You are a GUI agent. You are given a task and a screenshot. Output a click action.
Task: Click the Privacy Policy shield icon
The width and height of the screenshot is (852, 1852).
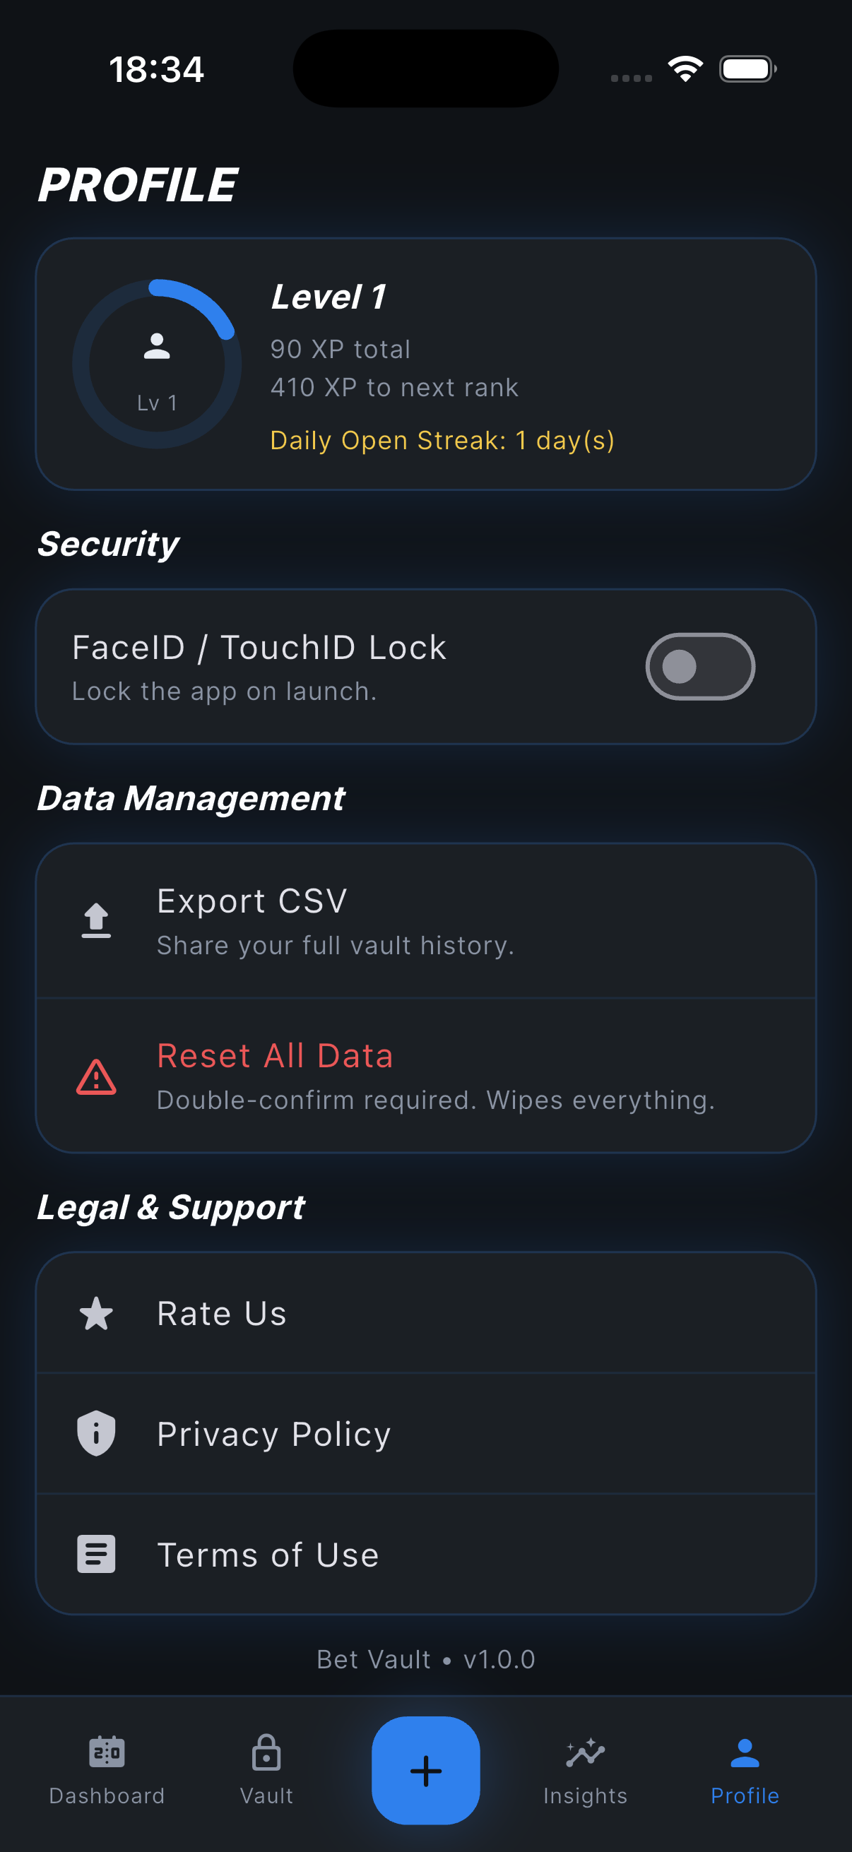95,1432
